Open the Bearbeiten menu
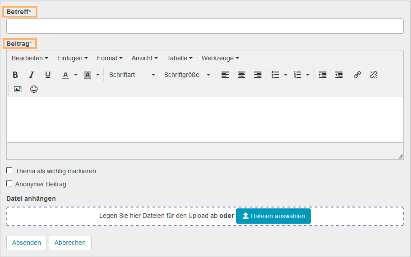 (30, 58)
